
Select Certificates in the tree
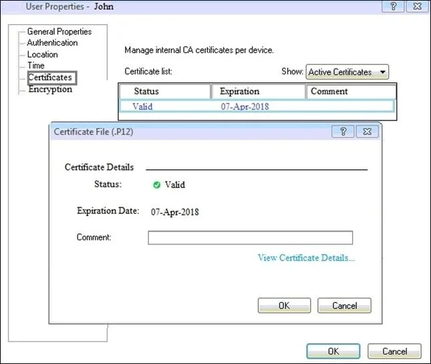[x=52, y=78]
